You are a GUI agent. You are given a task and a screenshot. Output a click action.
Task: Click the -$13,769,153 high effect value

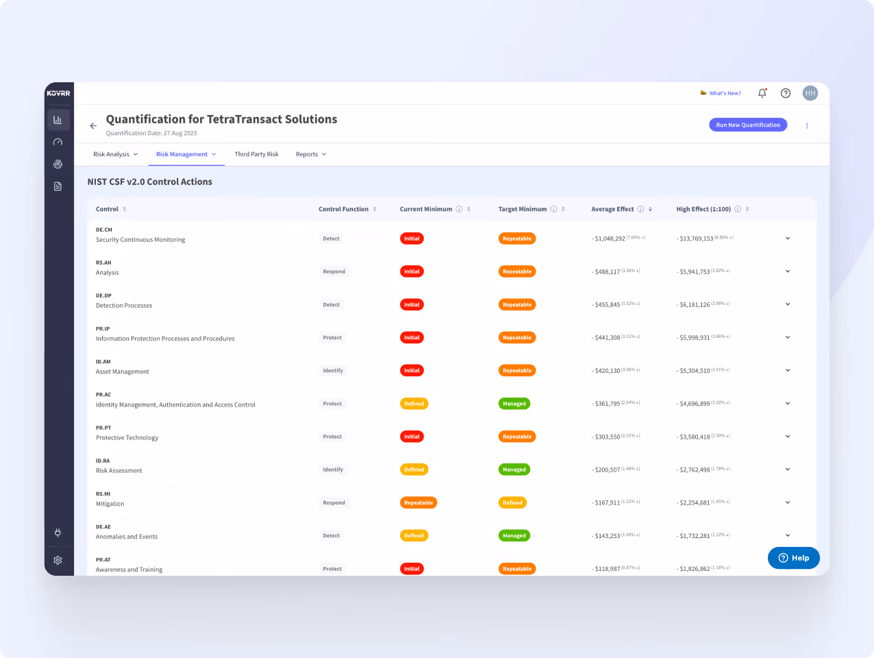[x=695, y=239]
